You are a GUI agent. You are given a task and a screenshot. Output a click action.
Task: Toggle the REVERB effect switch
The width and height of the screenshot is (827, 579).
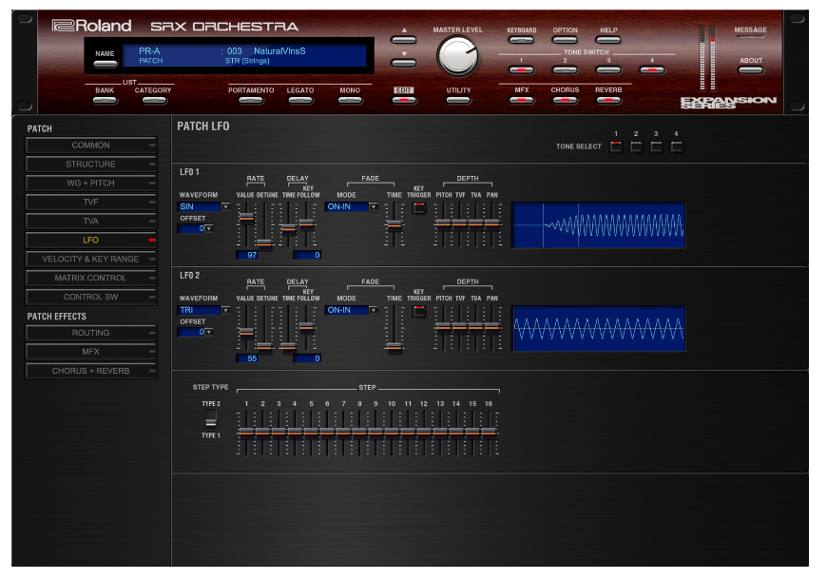point(608,100)
